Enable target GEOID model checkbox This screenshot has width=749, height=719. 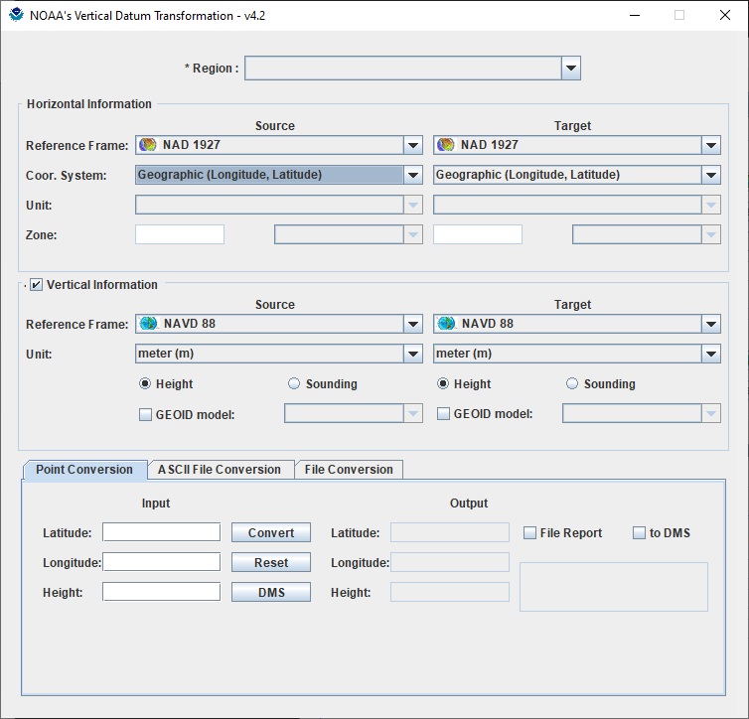(x=443, y=413)
